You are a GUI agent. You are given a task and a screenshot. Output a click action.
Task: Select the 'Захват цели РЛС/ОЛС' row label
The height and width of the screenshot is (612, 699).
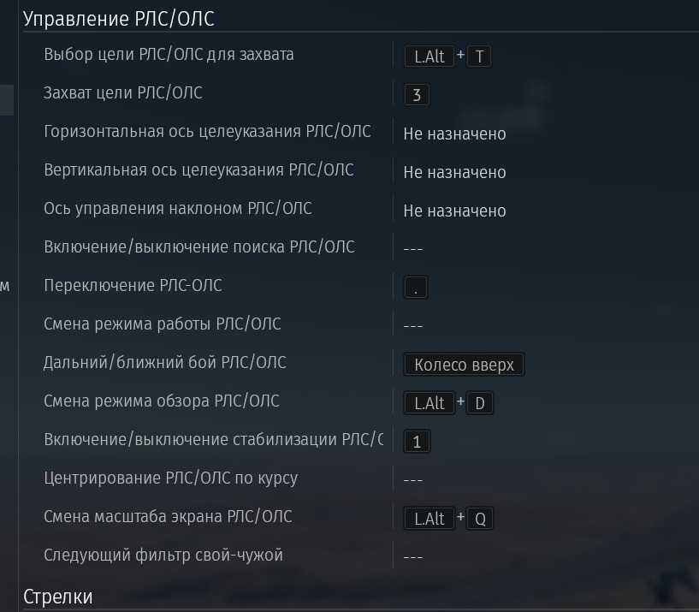click(x=122, y=92)
